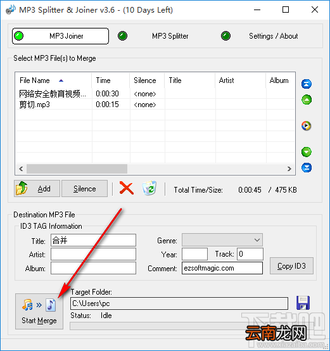
Task: Click the Album input field
Action: pos(93,268)
